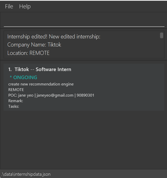Screen dimensions: 167x178
Task: Click the 'Location: REMOTE' result line
Action: (28, 53)
